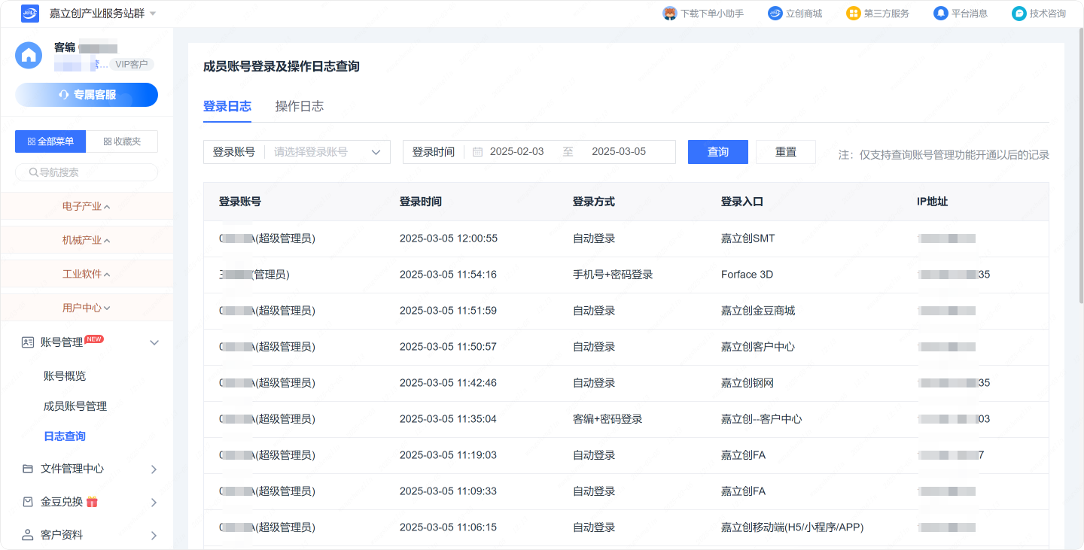Expand the 用户中心 menu section

click(87, 308)
